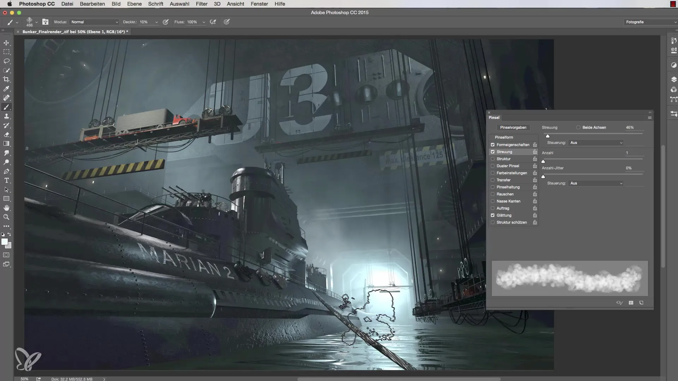The height and width of the screenshot is (381, 678).
Task: Select the Eraser tool
Action: (6, 135)
